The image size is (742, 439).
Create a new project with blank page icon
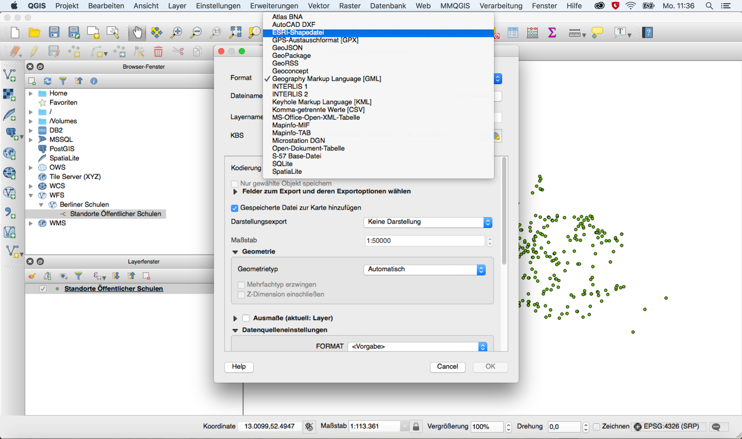[x=15, y=33]
